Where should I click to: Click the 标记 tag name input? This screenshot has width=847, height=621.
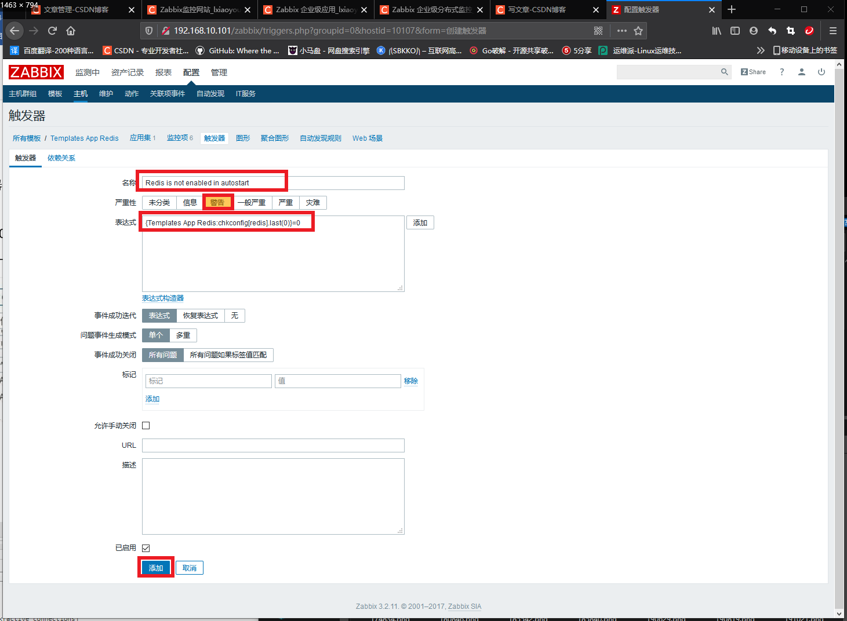point(209,381)
